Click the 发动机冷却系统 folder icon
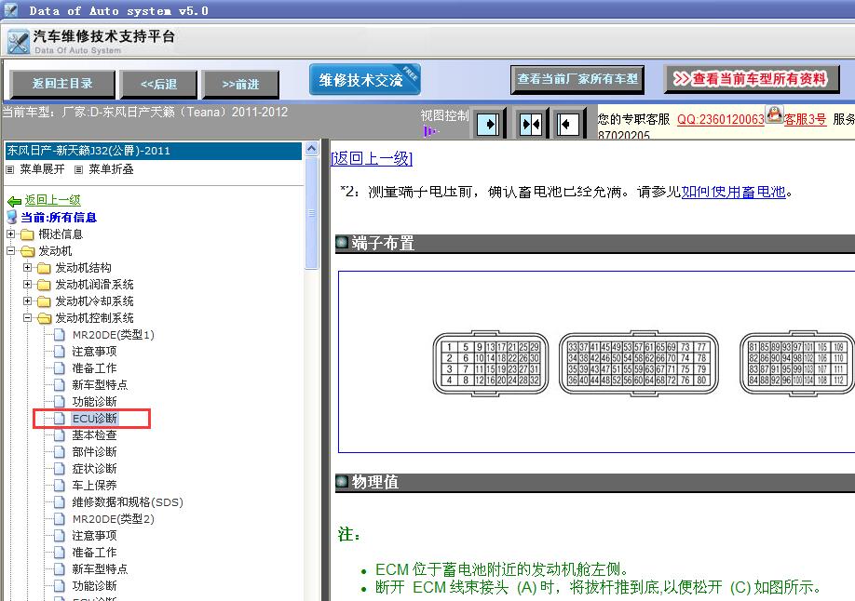The height and width of the screenshot is (601, 855). pyautogui.click(x=44, y=301)
